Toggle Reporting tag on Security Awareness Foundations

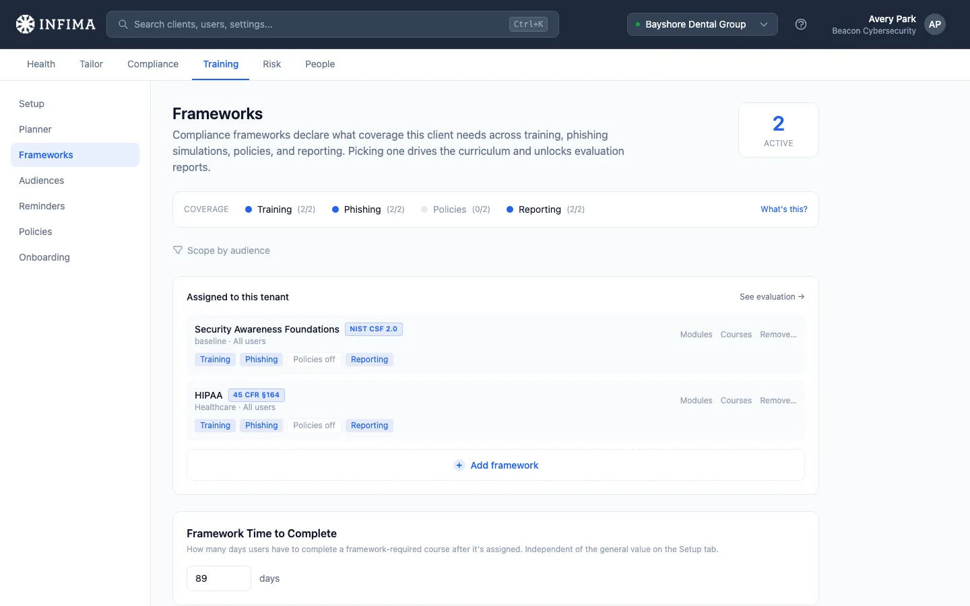[369, 360]
